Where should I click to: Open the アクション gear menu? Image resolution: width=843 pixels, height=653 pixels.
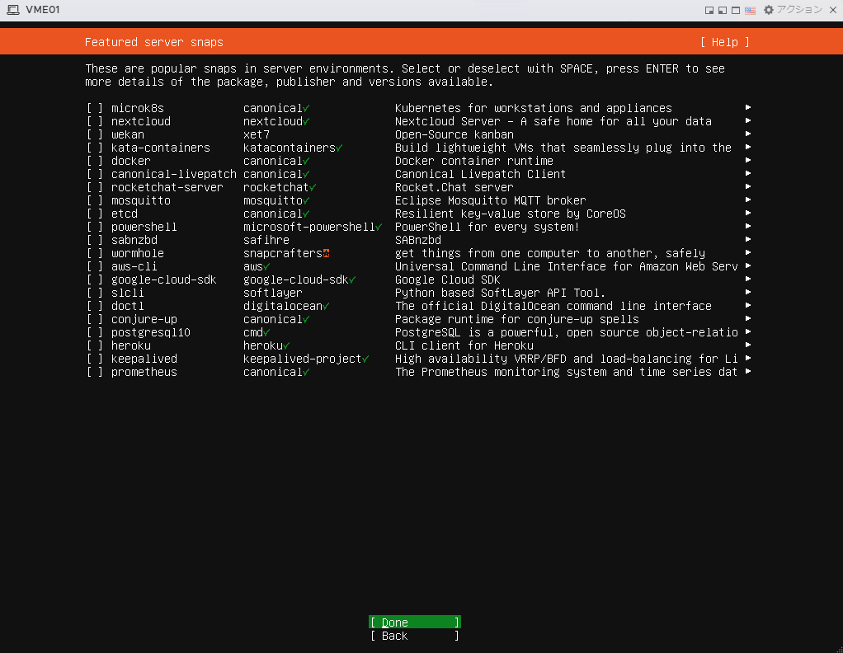pos(793,10)
